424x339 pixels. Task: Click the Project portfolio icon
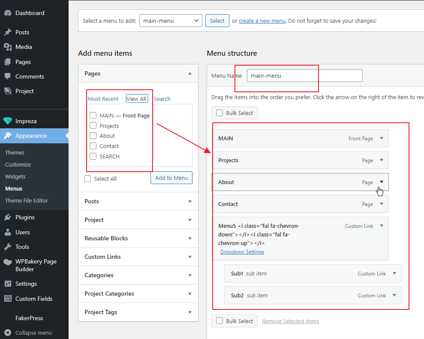click(8, 91)
